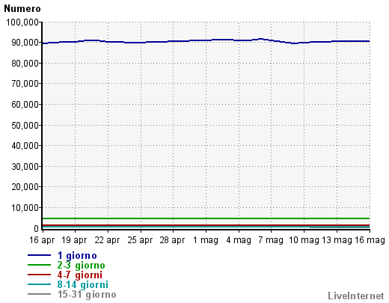Click the '4-7 giorni' legend label
The height and width of the screenshot is (303, 389).
80,275
